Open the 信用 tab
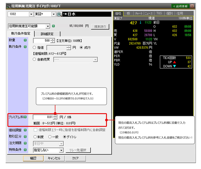The image size is (201, 169). [x=180, y=13]
